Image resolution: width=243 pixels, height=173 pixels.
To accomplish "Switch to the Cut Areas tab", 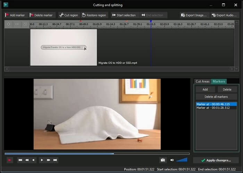I will [203, 81].
